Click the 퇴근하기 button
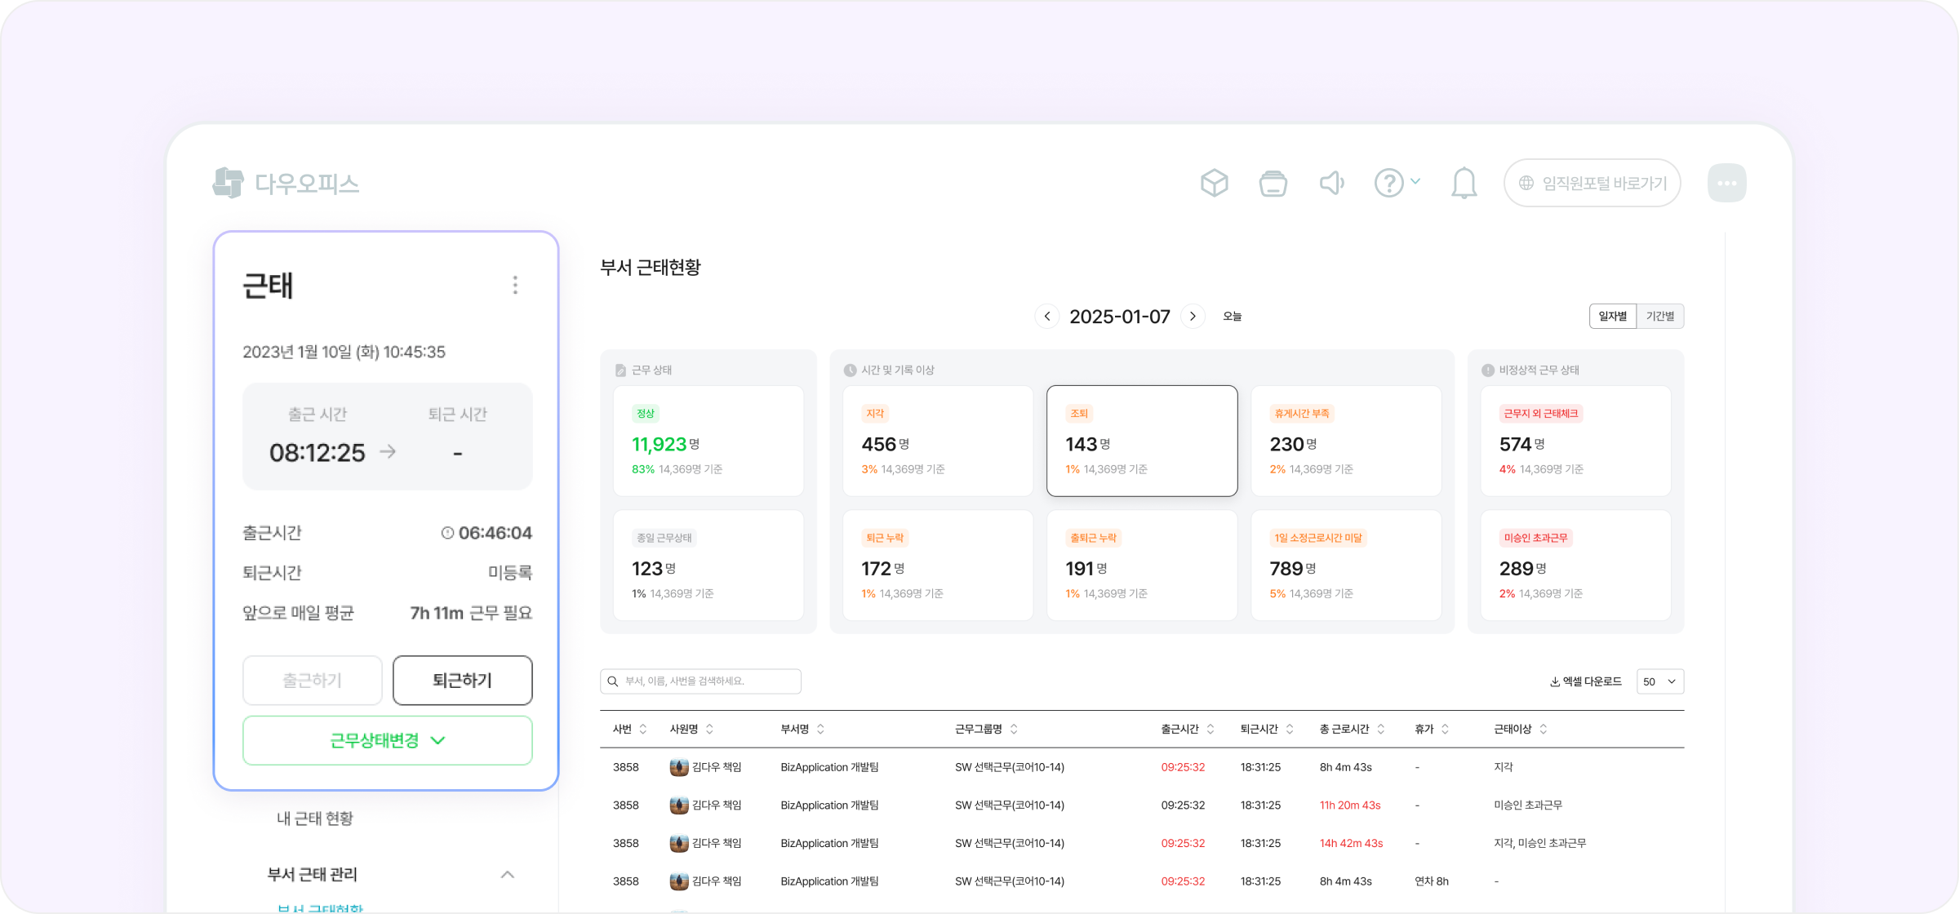The image size is (1959, 914). [x=462, y=680]
